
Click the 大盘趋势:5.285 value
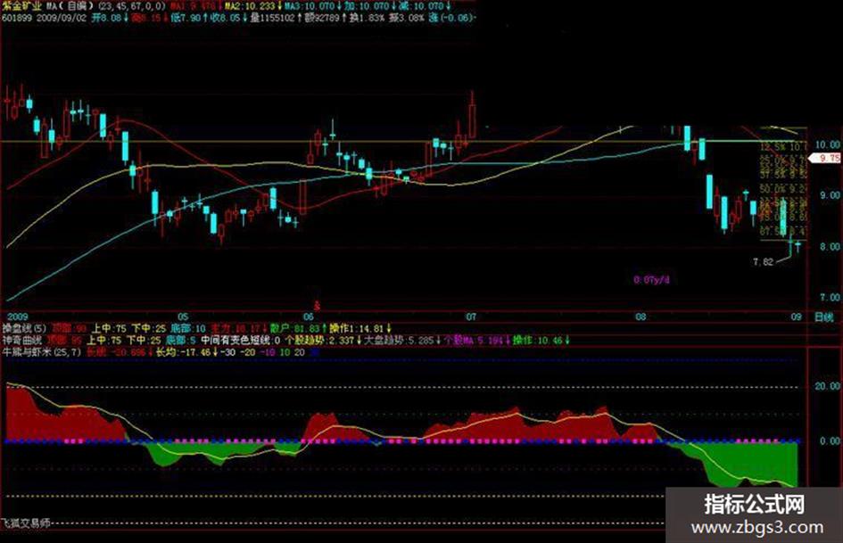(399, 340)
